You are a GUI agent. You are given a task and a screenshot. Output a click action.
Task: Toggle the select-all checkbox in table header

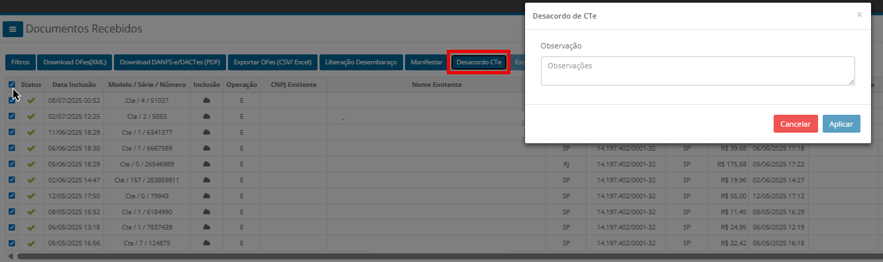[11, 84]
